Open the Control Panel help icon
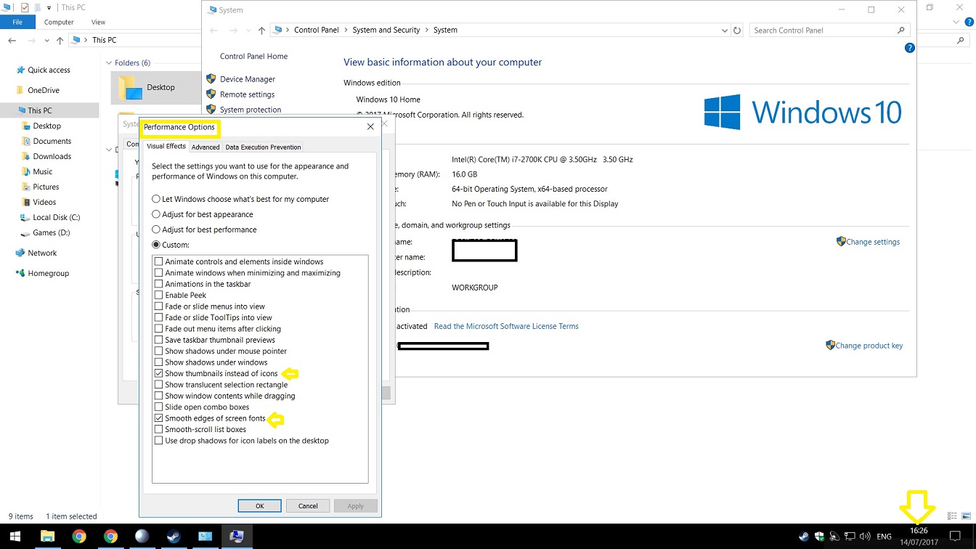The width and height of the screenshot is (976, 549). pos(909,48)
